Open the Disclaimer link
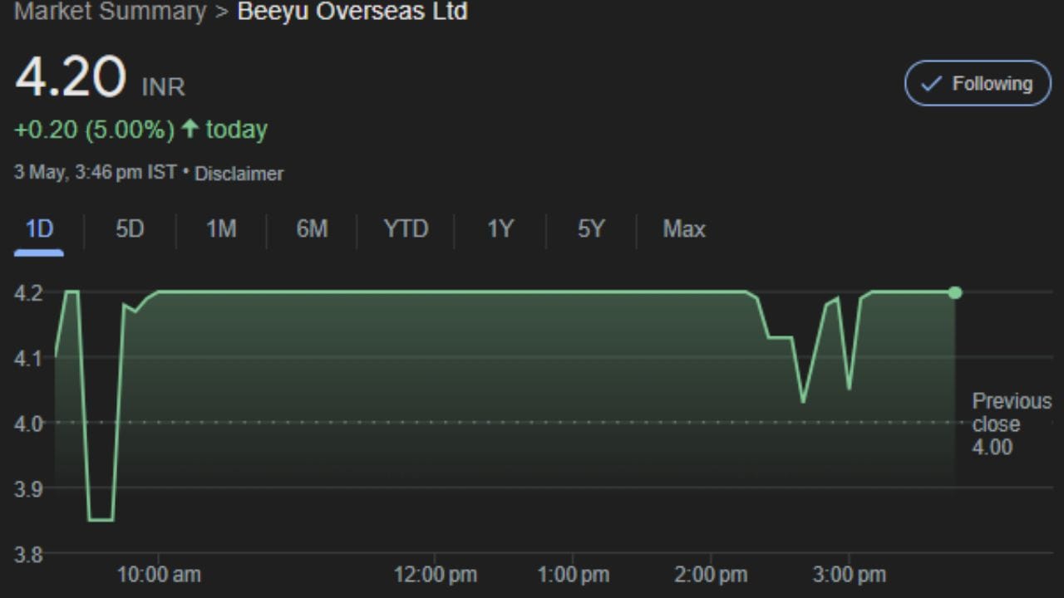Viewport: 1064px width, 598px height. point(239,174)
